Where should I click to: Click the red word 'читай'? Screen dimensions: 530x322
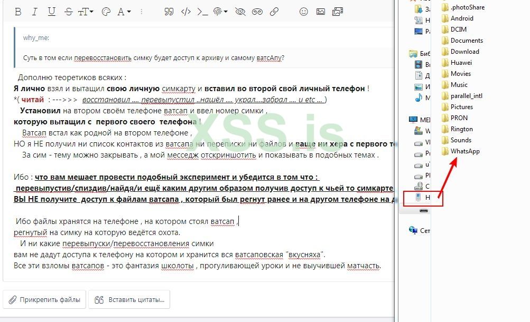click(33, 100)
